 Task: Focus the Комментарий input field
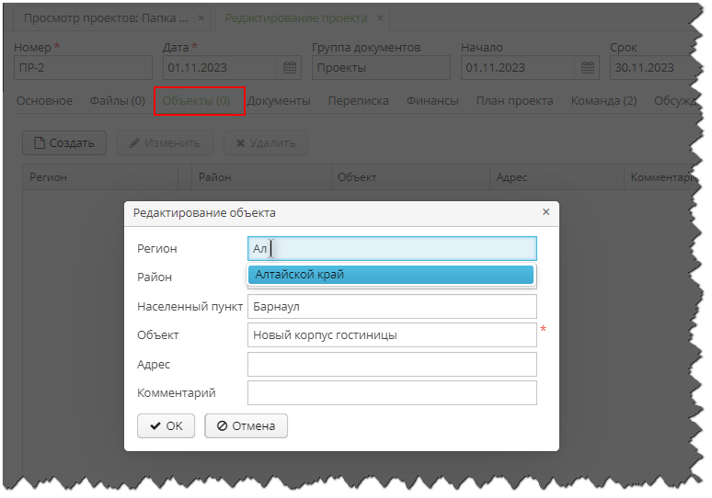(x=391, y=393)
